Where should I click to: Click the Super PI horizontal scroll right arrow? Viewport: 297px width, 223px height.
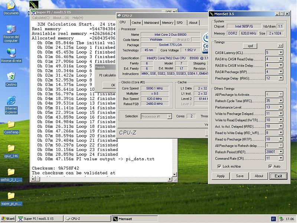pyautogui.click(x=170, y=179)
